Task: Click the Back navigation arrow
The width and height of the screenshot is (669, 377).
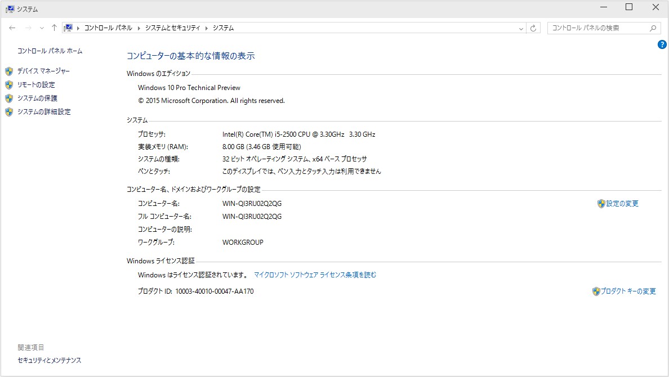Action: pos(12,28)
